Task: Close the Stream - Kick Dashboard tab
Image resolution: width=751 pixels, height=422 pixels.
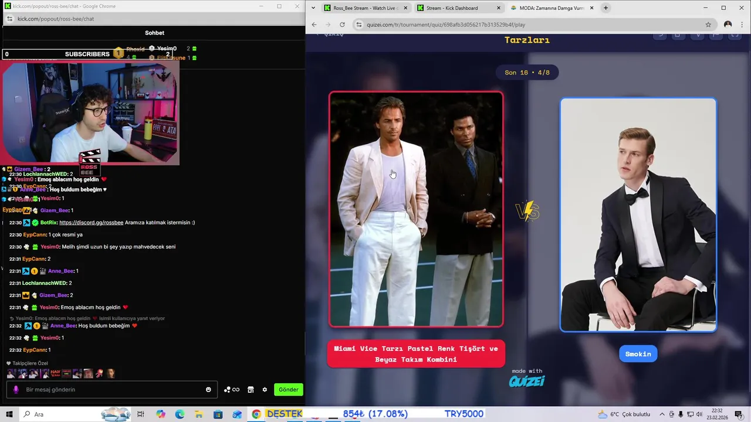Action: [499, 8]
